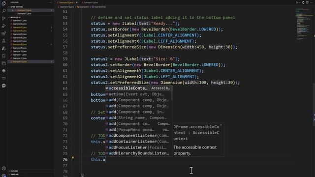Click line number 63 in gutter

coord(65,83)
